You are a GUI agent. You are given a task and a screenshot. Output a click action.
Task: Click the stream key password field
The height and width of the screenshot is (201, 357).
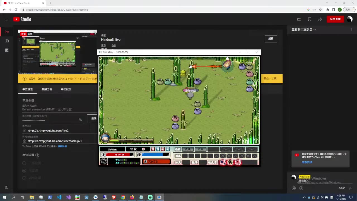coord(50,120)
